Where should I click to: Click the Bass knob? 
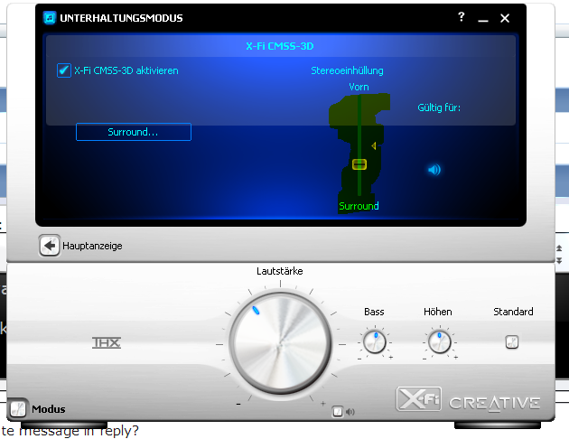375,342
